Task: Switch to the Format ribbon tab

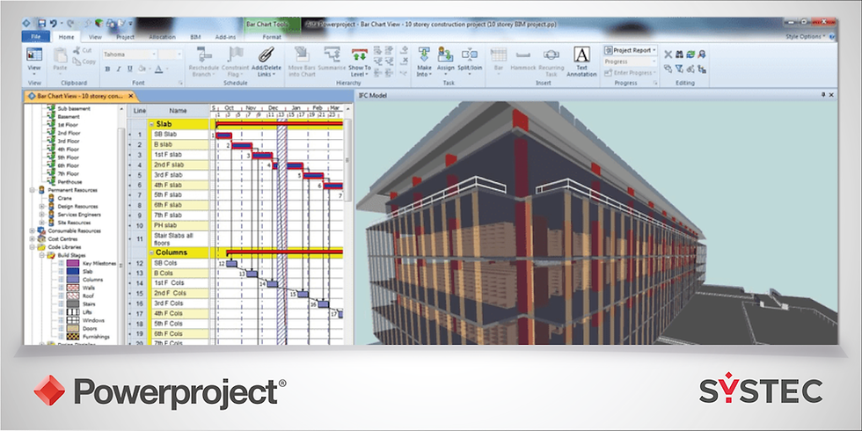Action: (272, 37)
